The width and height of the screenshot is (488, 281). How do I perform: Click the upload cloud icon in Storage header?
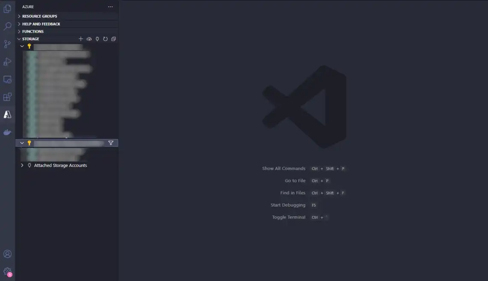pos(89,39)
